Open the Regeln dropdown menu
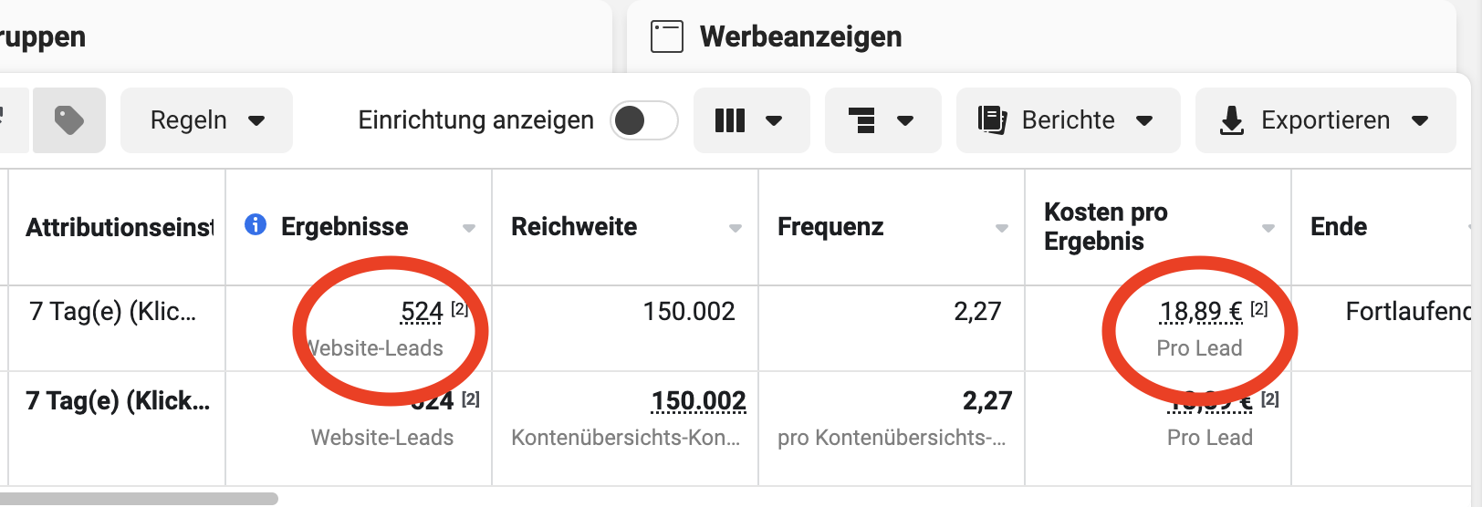The width and height of the screenshot is (1482, 507). tap(206, 120)
